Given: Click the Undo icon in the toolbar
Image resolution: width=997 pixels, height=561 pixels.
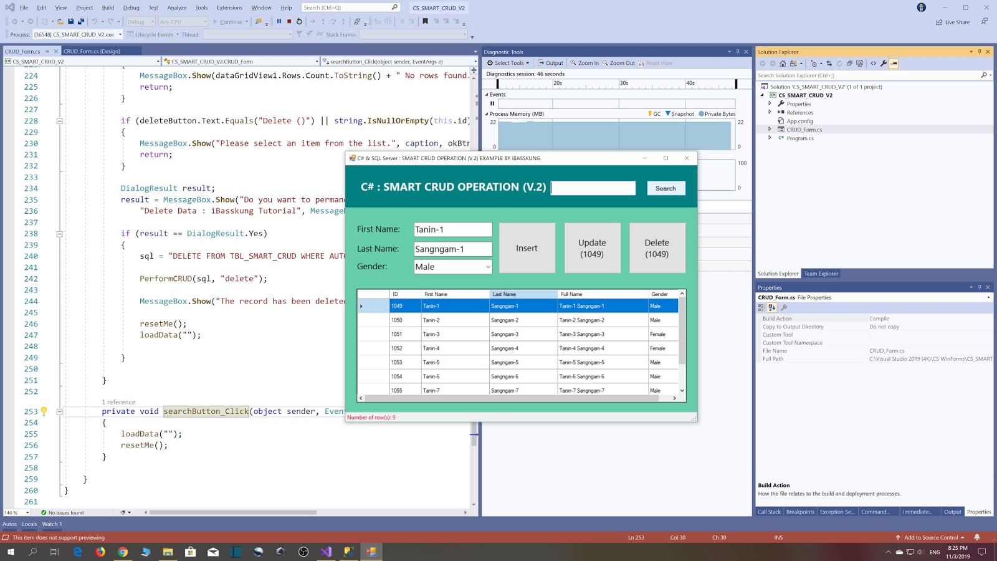Looking at the screenshot, I should [95, 21].
